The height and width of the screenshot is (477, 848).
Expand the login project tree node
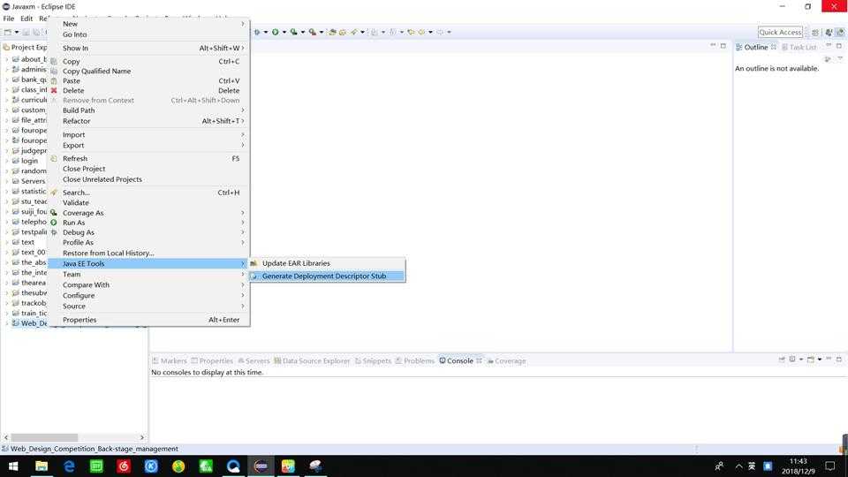point(6,161)
